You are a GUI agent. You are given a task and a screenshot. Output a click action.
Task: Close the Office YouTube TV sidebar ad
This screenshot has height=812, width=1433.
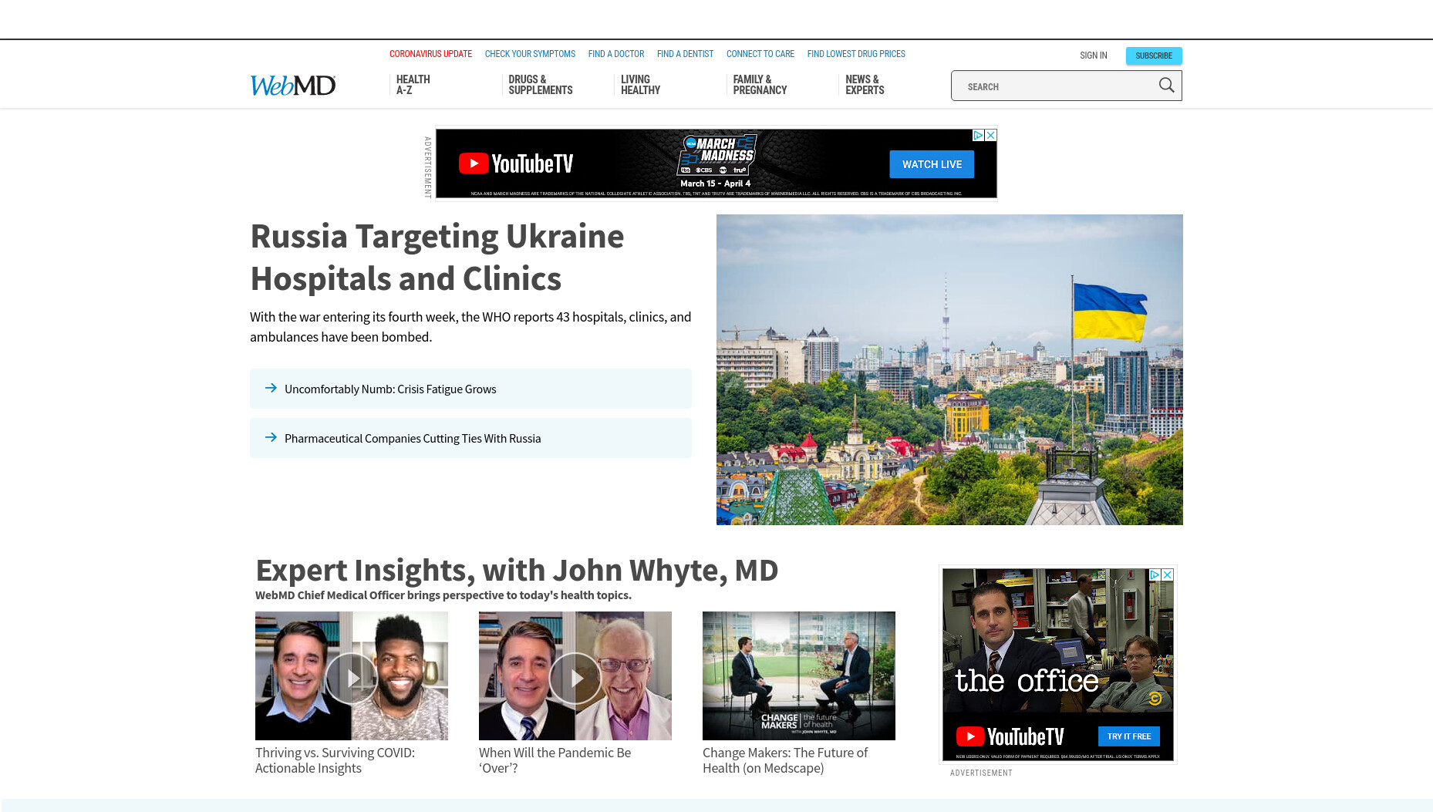point(1168,574)
